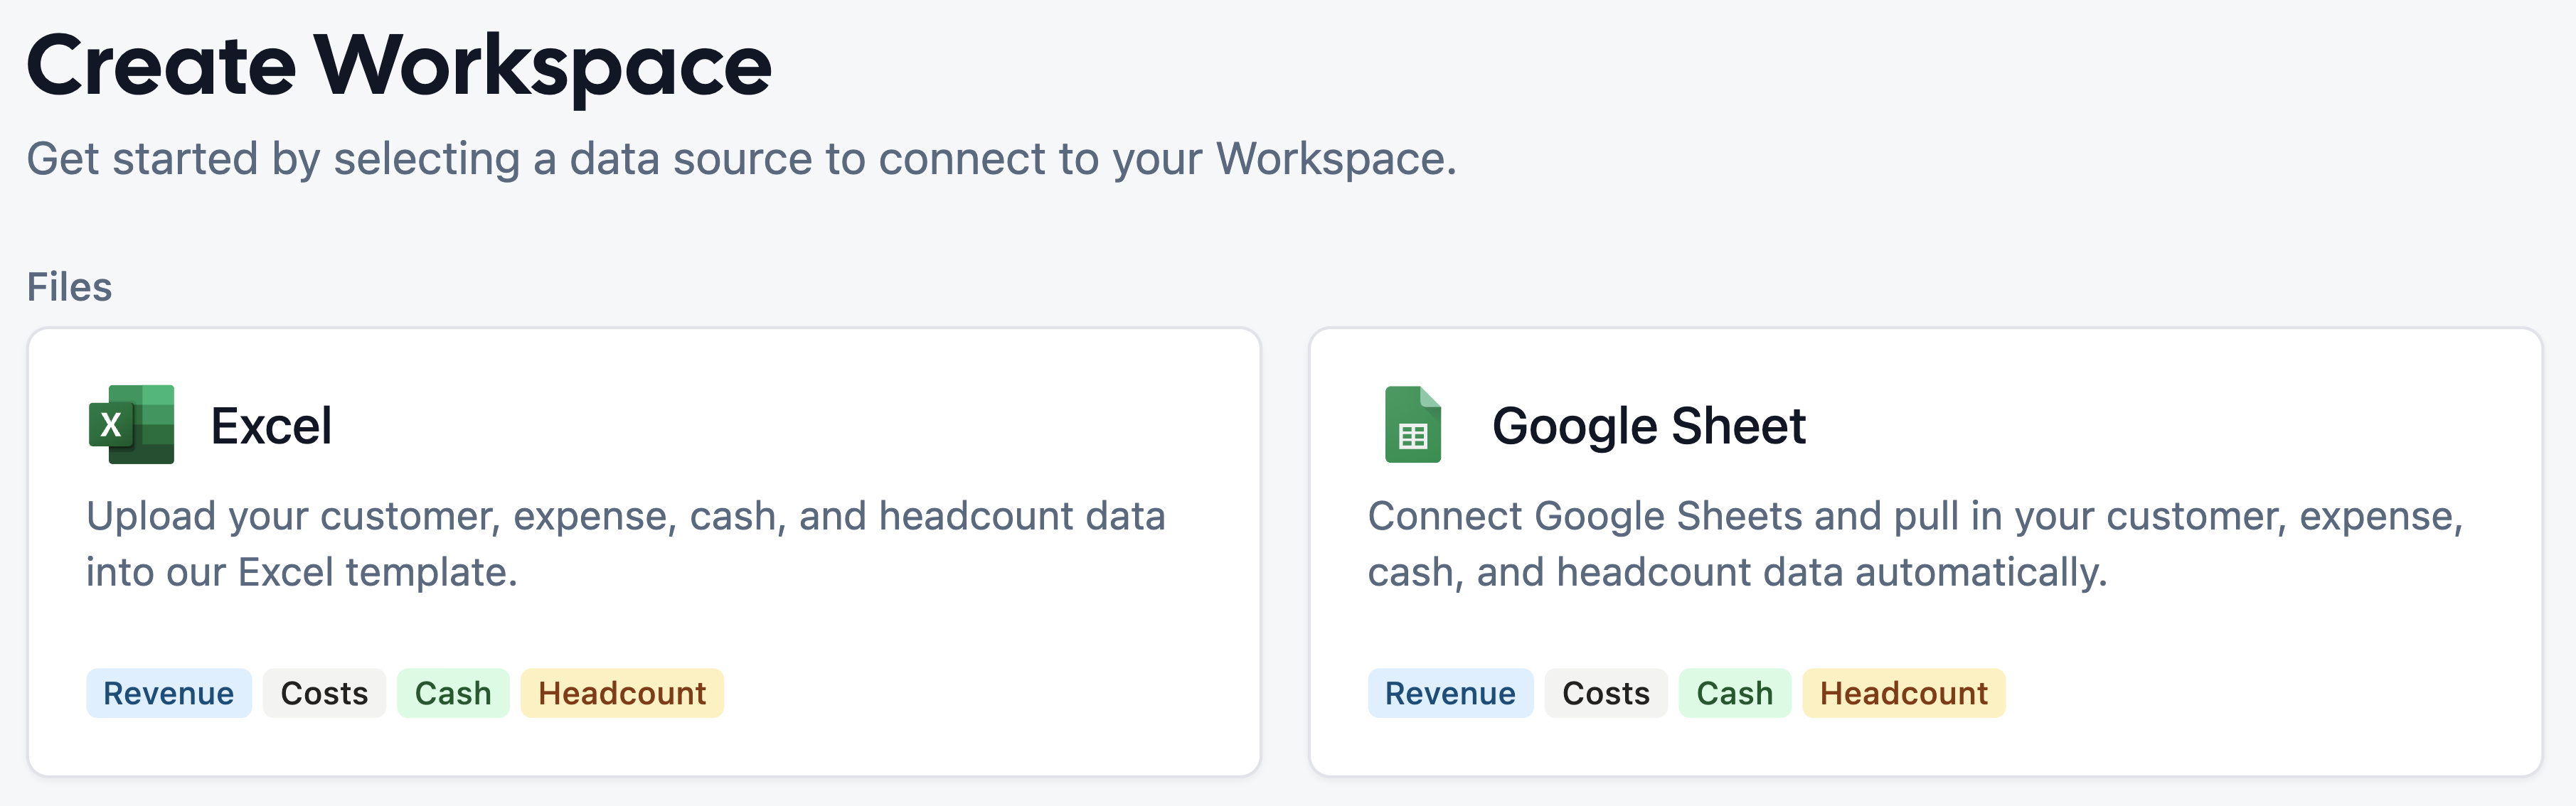Screen dimensions: 2576x806
Task: Click the Google Sheets logo icon
Action: pyautogui.click(x=1412, y=424)
